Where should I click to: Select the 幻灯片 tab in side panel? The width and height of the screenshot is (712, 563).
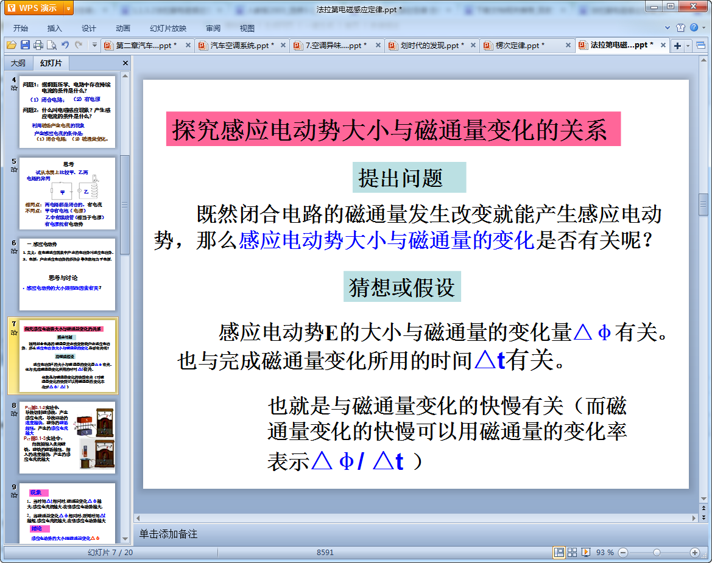51,63
